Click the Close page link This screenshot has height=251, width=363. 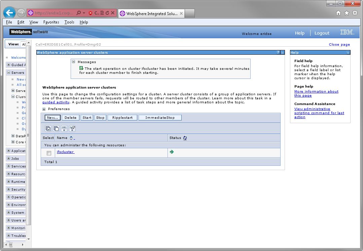coord(339,45)
